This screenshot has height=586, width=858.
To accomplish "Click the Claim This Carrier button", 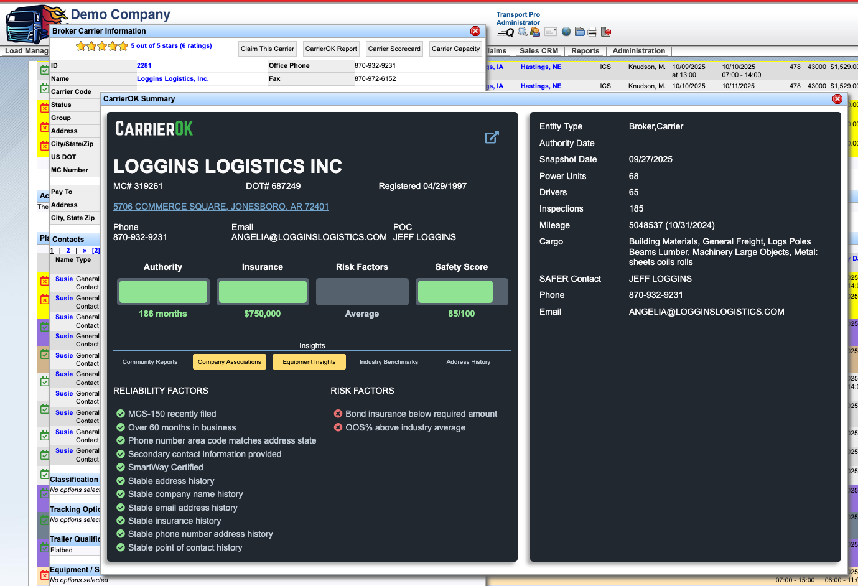I will coord(268,49).
